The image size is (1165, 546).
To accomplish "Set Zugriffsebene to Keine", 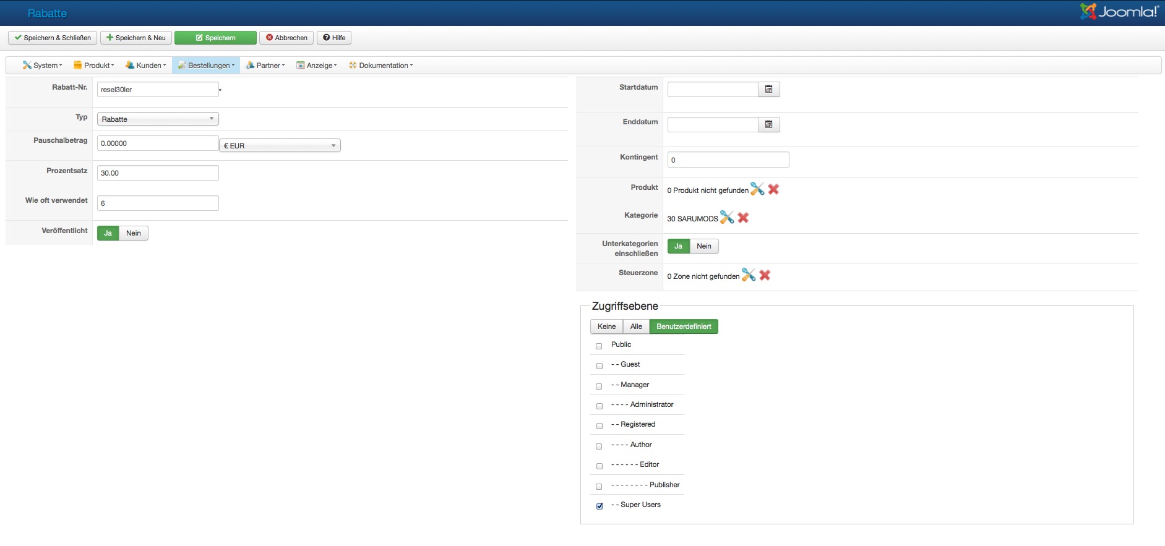I will click(x=606, y=326).
